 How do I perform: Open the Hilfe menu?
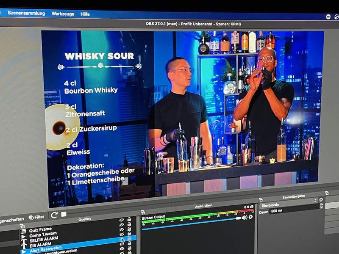(x=85, y=14)
